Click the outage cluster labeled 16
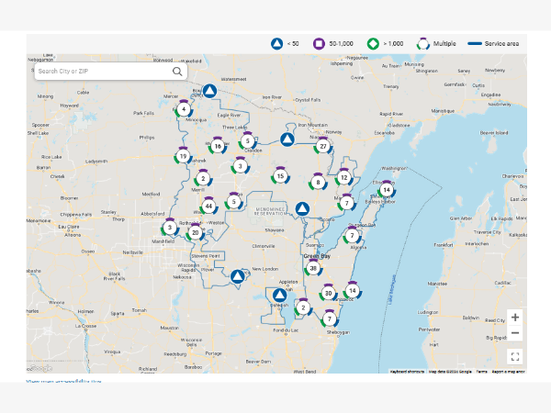The height and width of the screenshot is (413, 551). [x=218, y=146]
